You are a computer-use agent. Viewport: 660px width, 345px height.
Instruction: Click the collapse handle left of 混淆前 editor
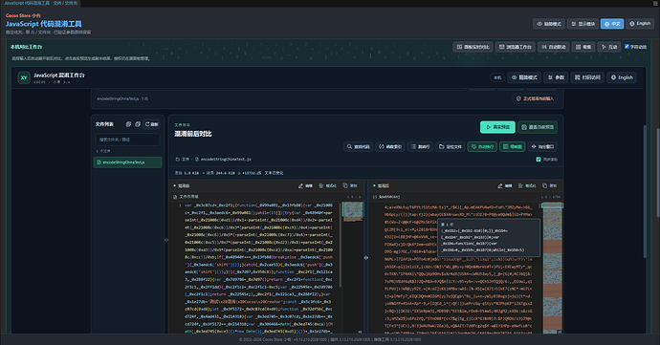166,240
